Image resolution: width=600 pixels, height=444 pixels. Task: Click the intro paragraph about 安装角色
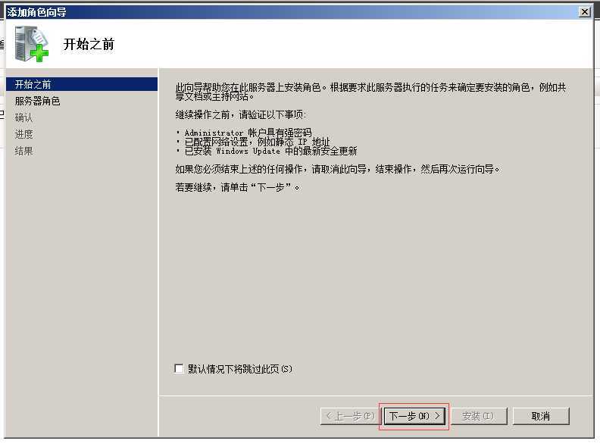click(x=370, y=92)
